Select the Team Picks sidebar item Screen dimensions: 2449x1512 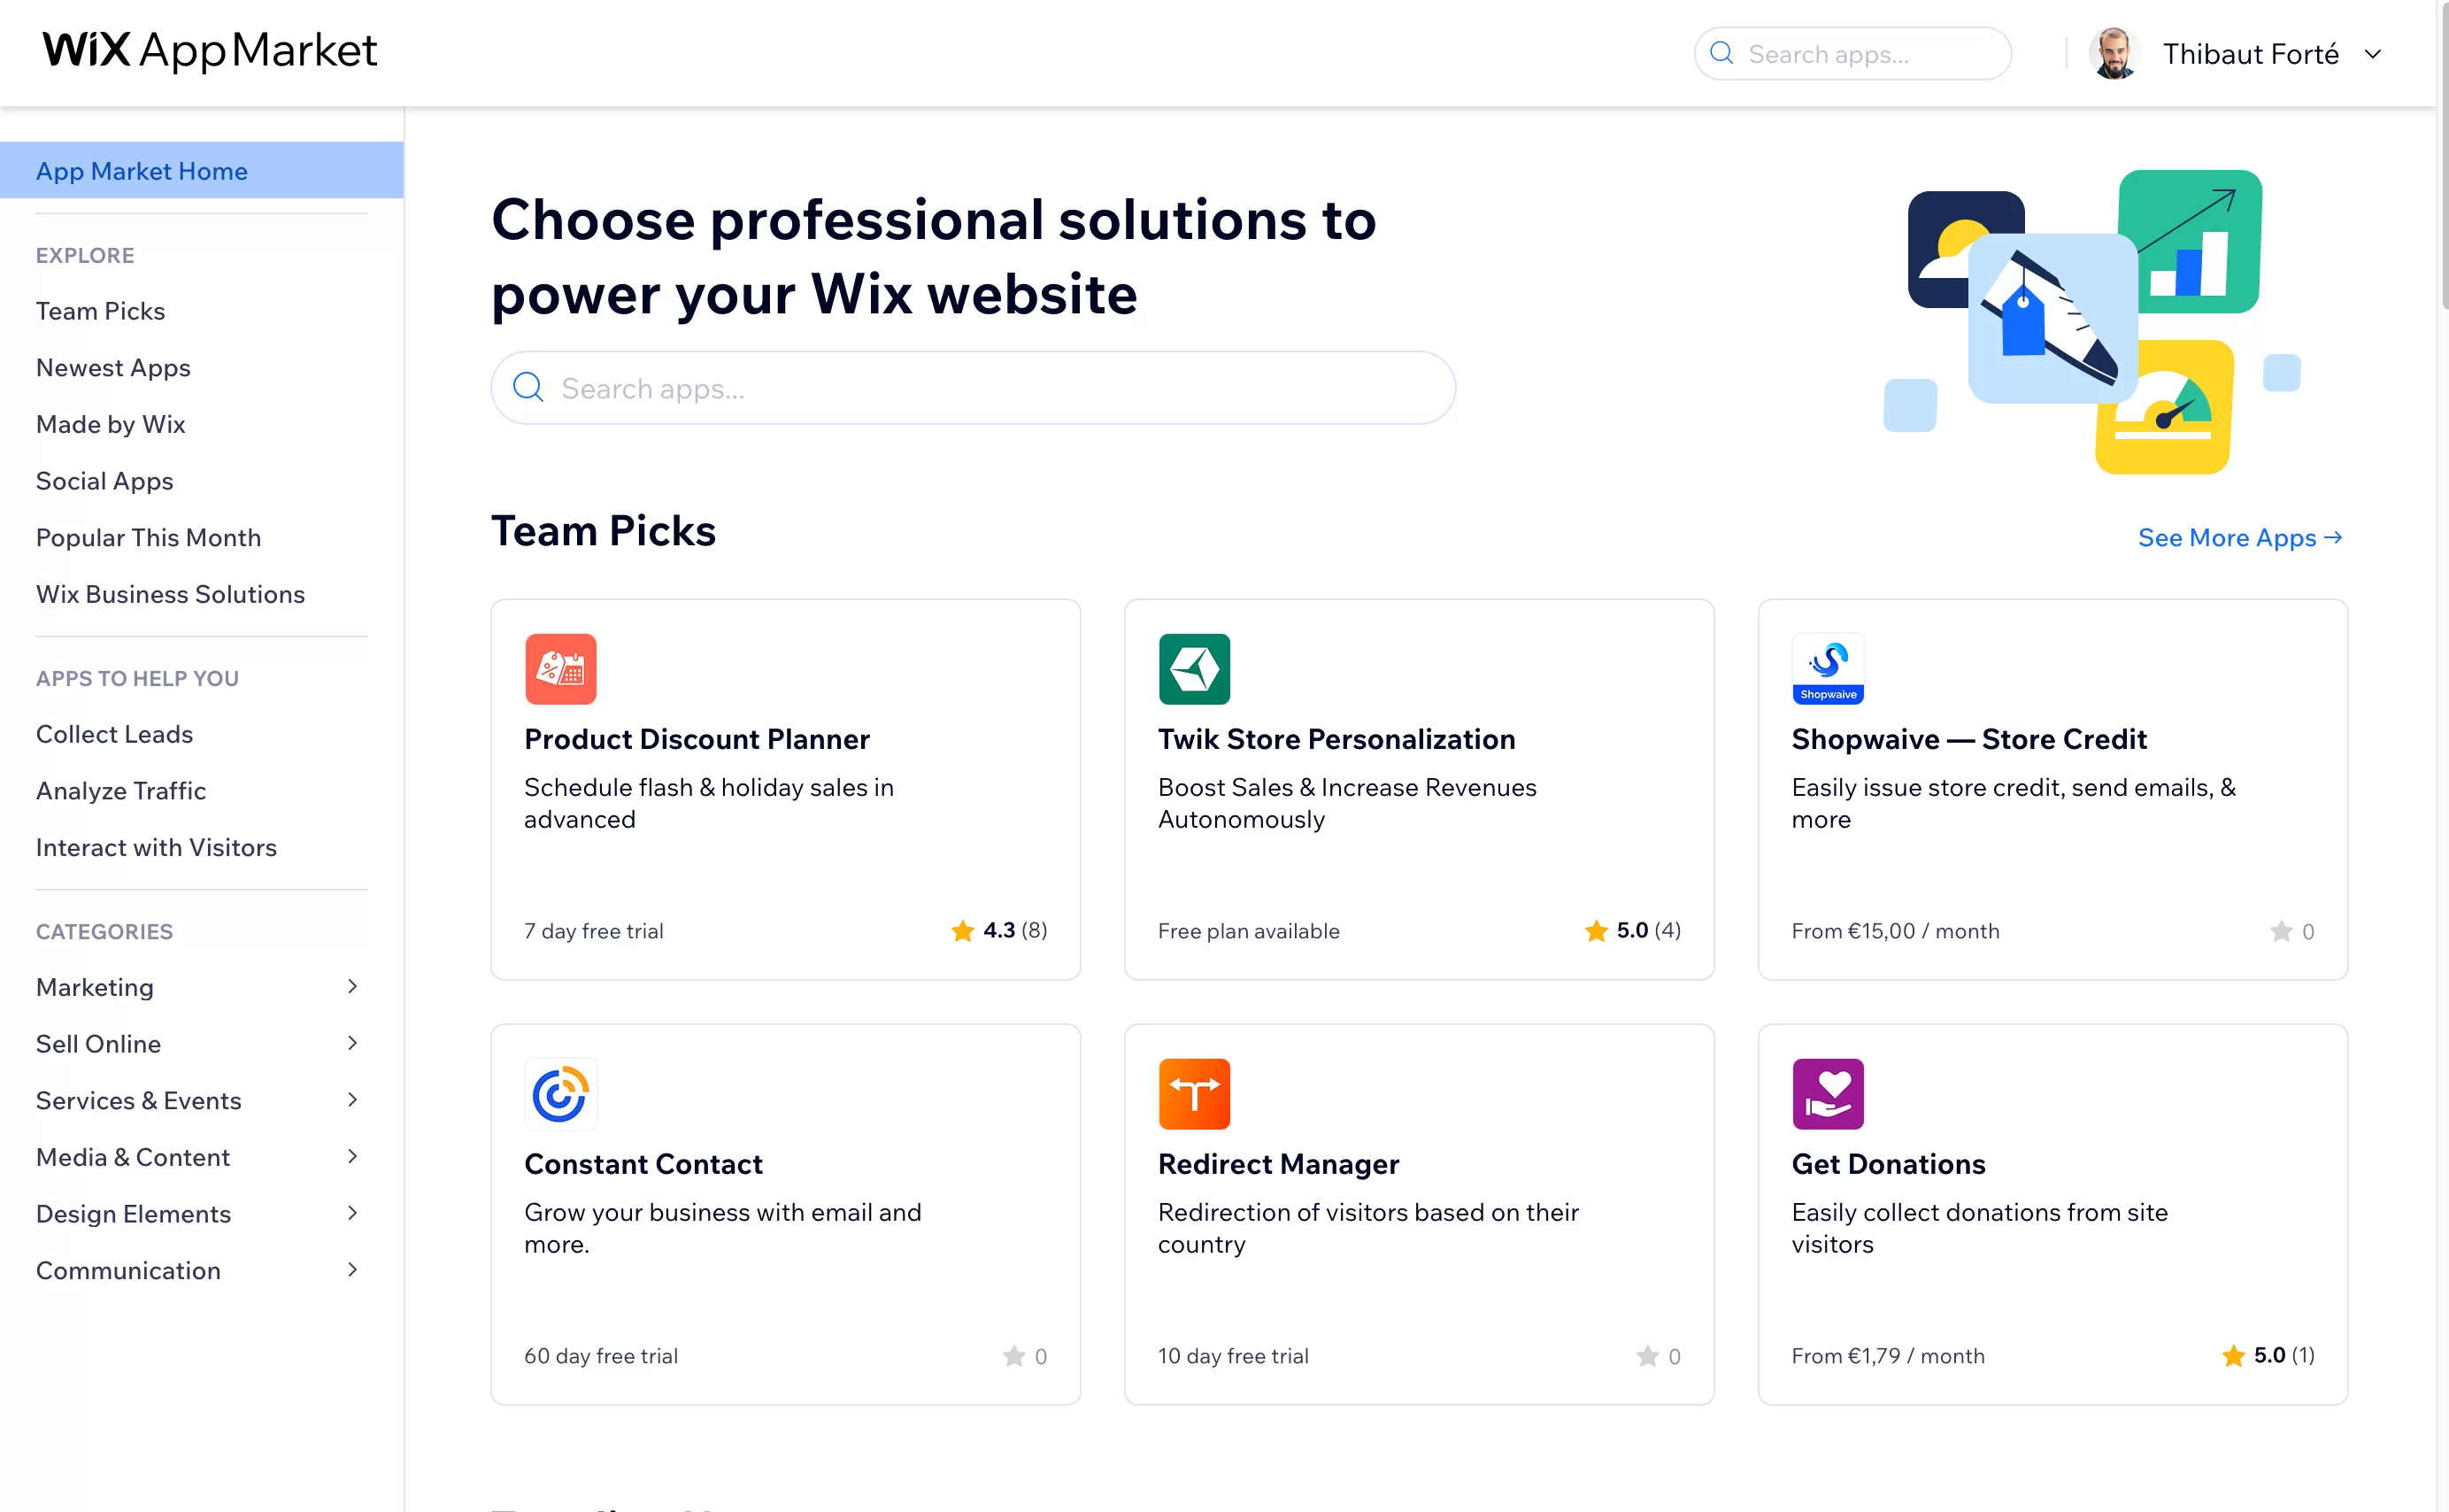(100, 310)
